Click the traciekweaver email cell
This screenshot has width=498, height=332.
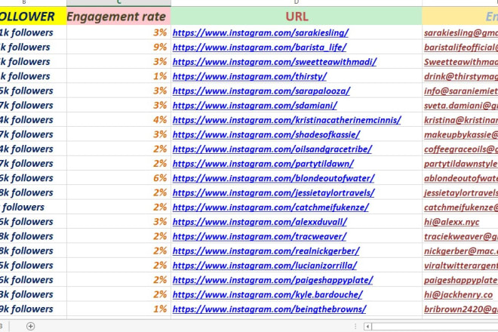pyautogui.click(x=461, y=236)
